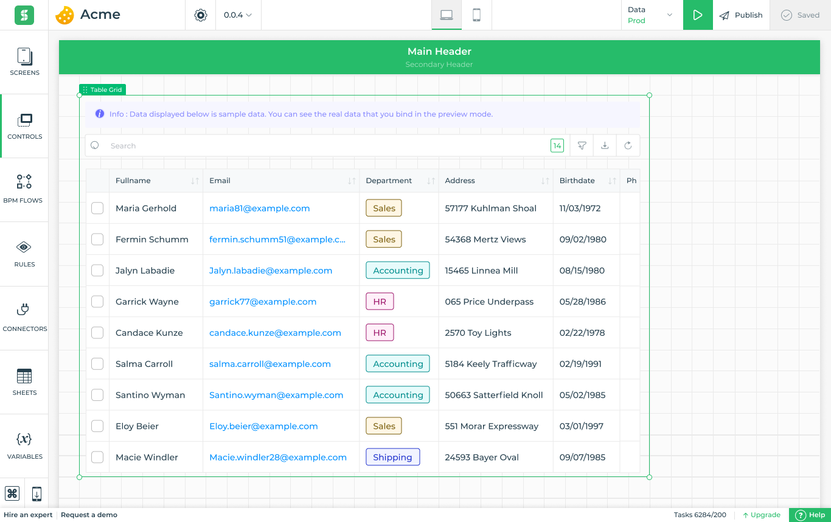Open the Data Prod environment dropdown
Image resolution: width=831 pixels, height=522 pixels.
(x=650, y=15)
